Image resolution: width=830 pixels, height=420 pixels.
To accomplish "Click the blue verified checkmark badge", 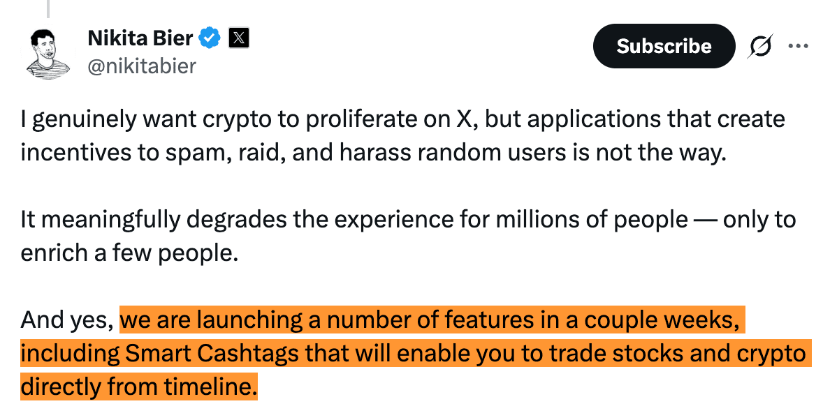I will coord(210,38).
